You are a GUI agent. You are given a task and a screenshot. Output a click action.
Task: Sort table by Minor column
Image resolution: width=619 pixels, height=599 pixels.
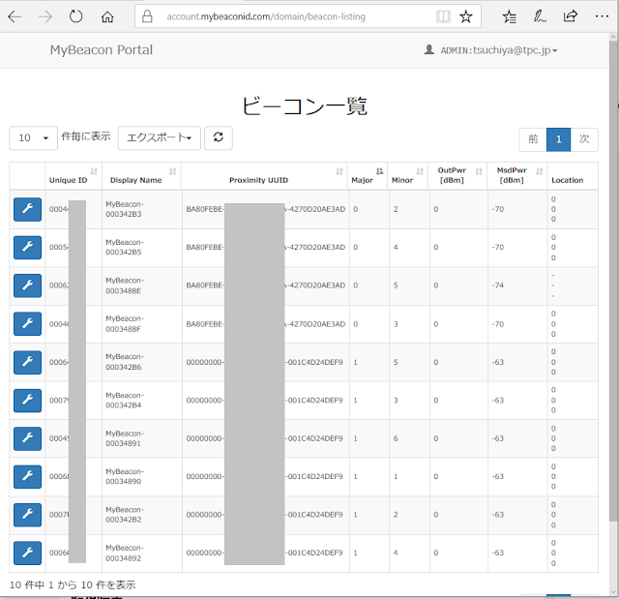(x=407, y=176)
